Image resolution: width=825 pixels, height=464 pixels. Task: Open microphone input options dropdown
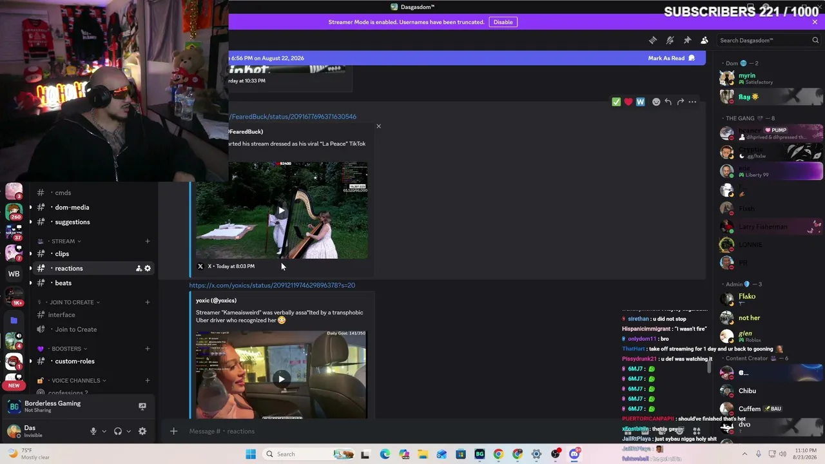pos(104,431)
